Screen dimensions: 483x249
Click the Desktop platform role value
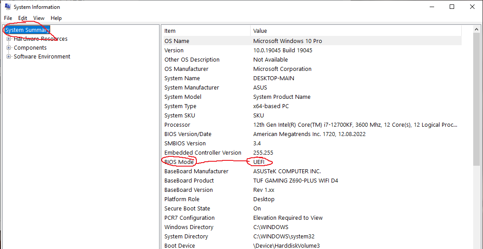pyautogui.click(x=263, y=199)
